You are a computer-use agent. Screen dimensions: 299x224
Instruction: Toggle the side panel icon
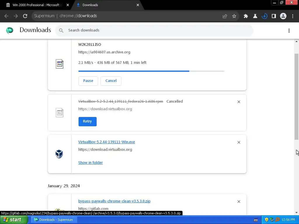point(274,16)
